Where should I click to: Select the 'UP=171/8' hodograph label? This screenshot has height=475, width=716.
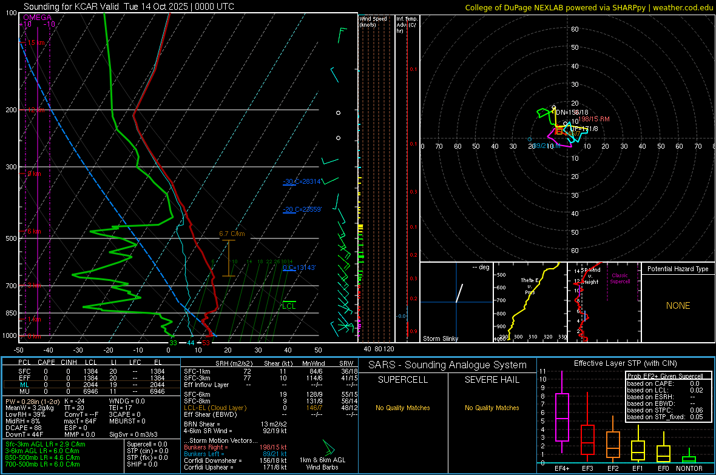point(584,129)
